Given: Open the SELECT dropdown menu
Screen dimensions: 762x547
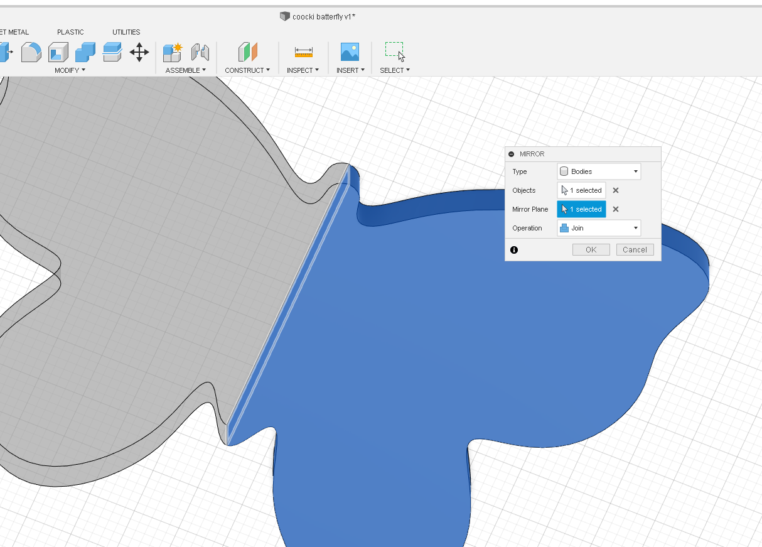Looking at the screenshot, I should 395,70.
